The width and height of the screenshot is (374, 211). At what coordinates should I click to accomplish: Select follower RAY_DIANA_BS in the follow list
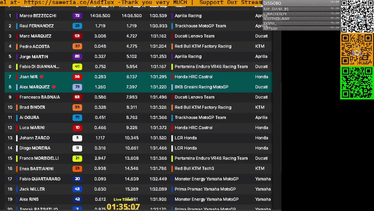[x=276, y=9]
